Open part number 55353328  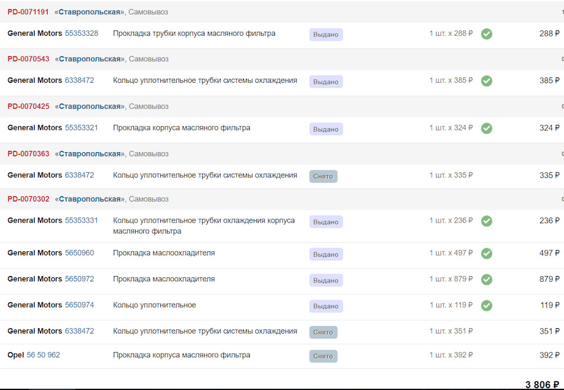[82, 33]
